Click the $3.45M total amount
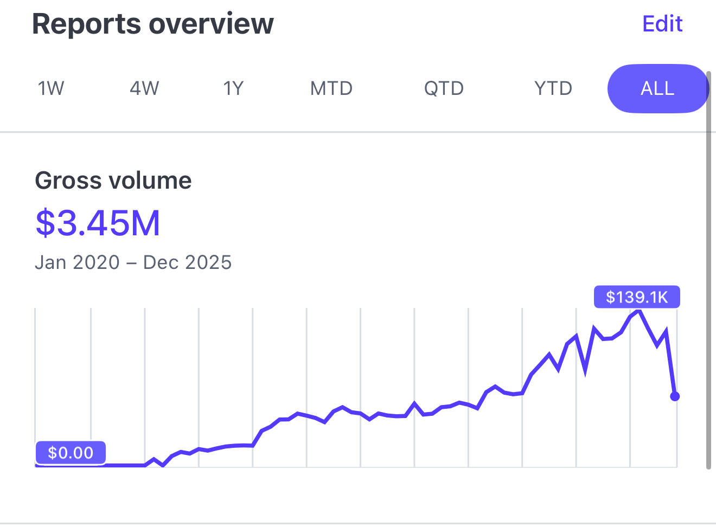The image size is (716, 527). point(98,223)
